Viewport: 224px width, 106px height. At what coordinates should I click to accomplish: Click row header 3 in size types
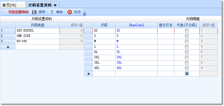pos(8,42)
